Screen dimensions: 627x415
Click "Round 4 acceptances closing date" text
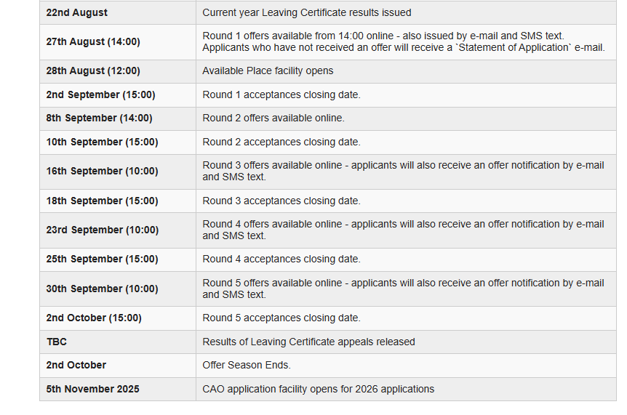[281, 259]
